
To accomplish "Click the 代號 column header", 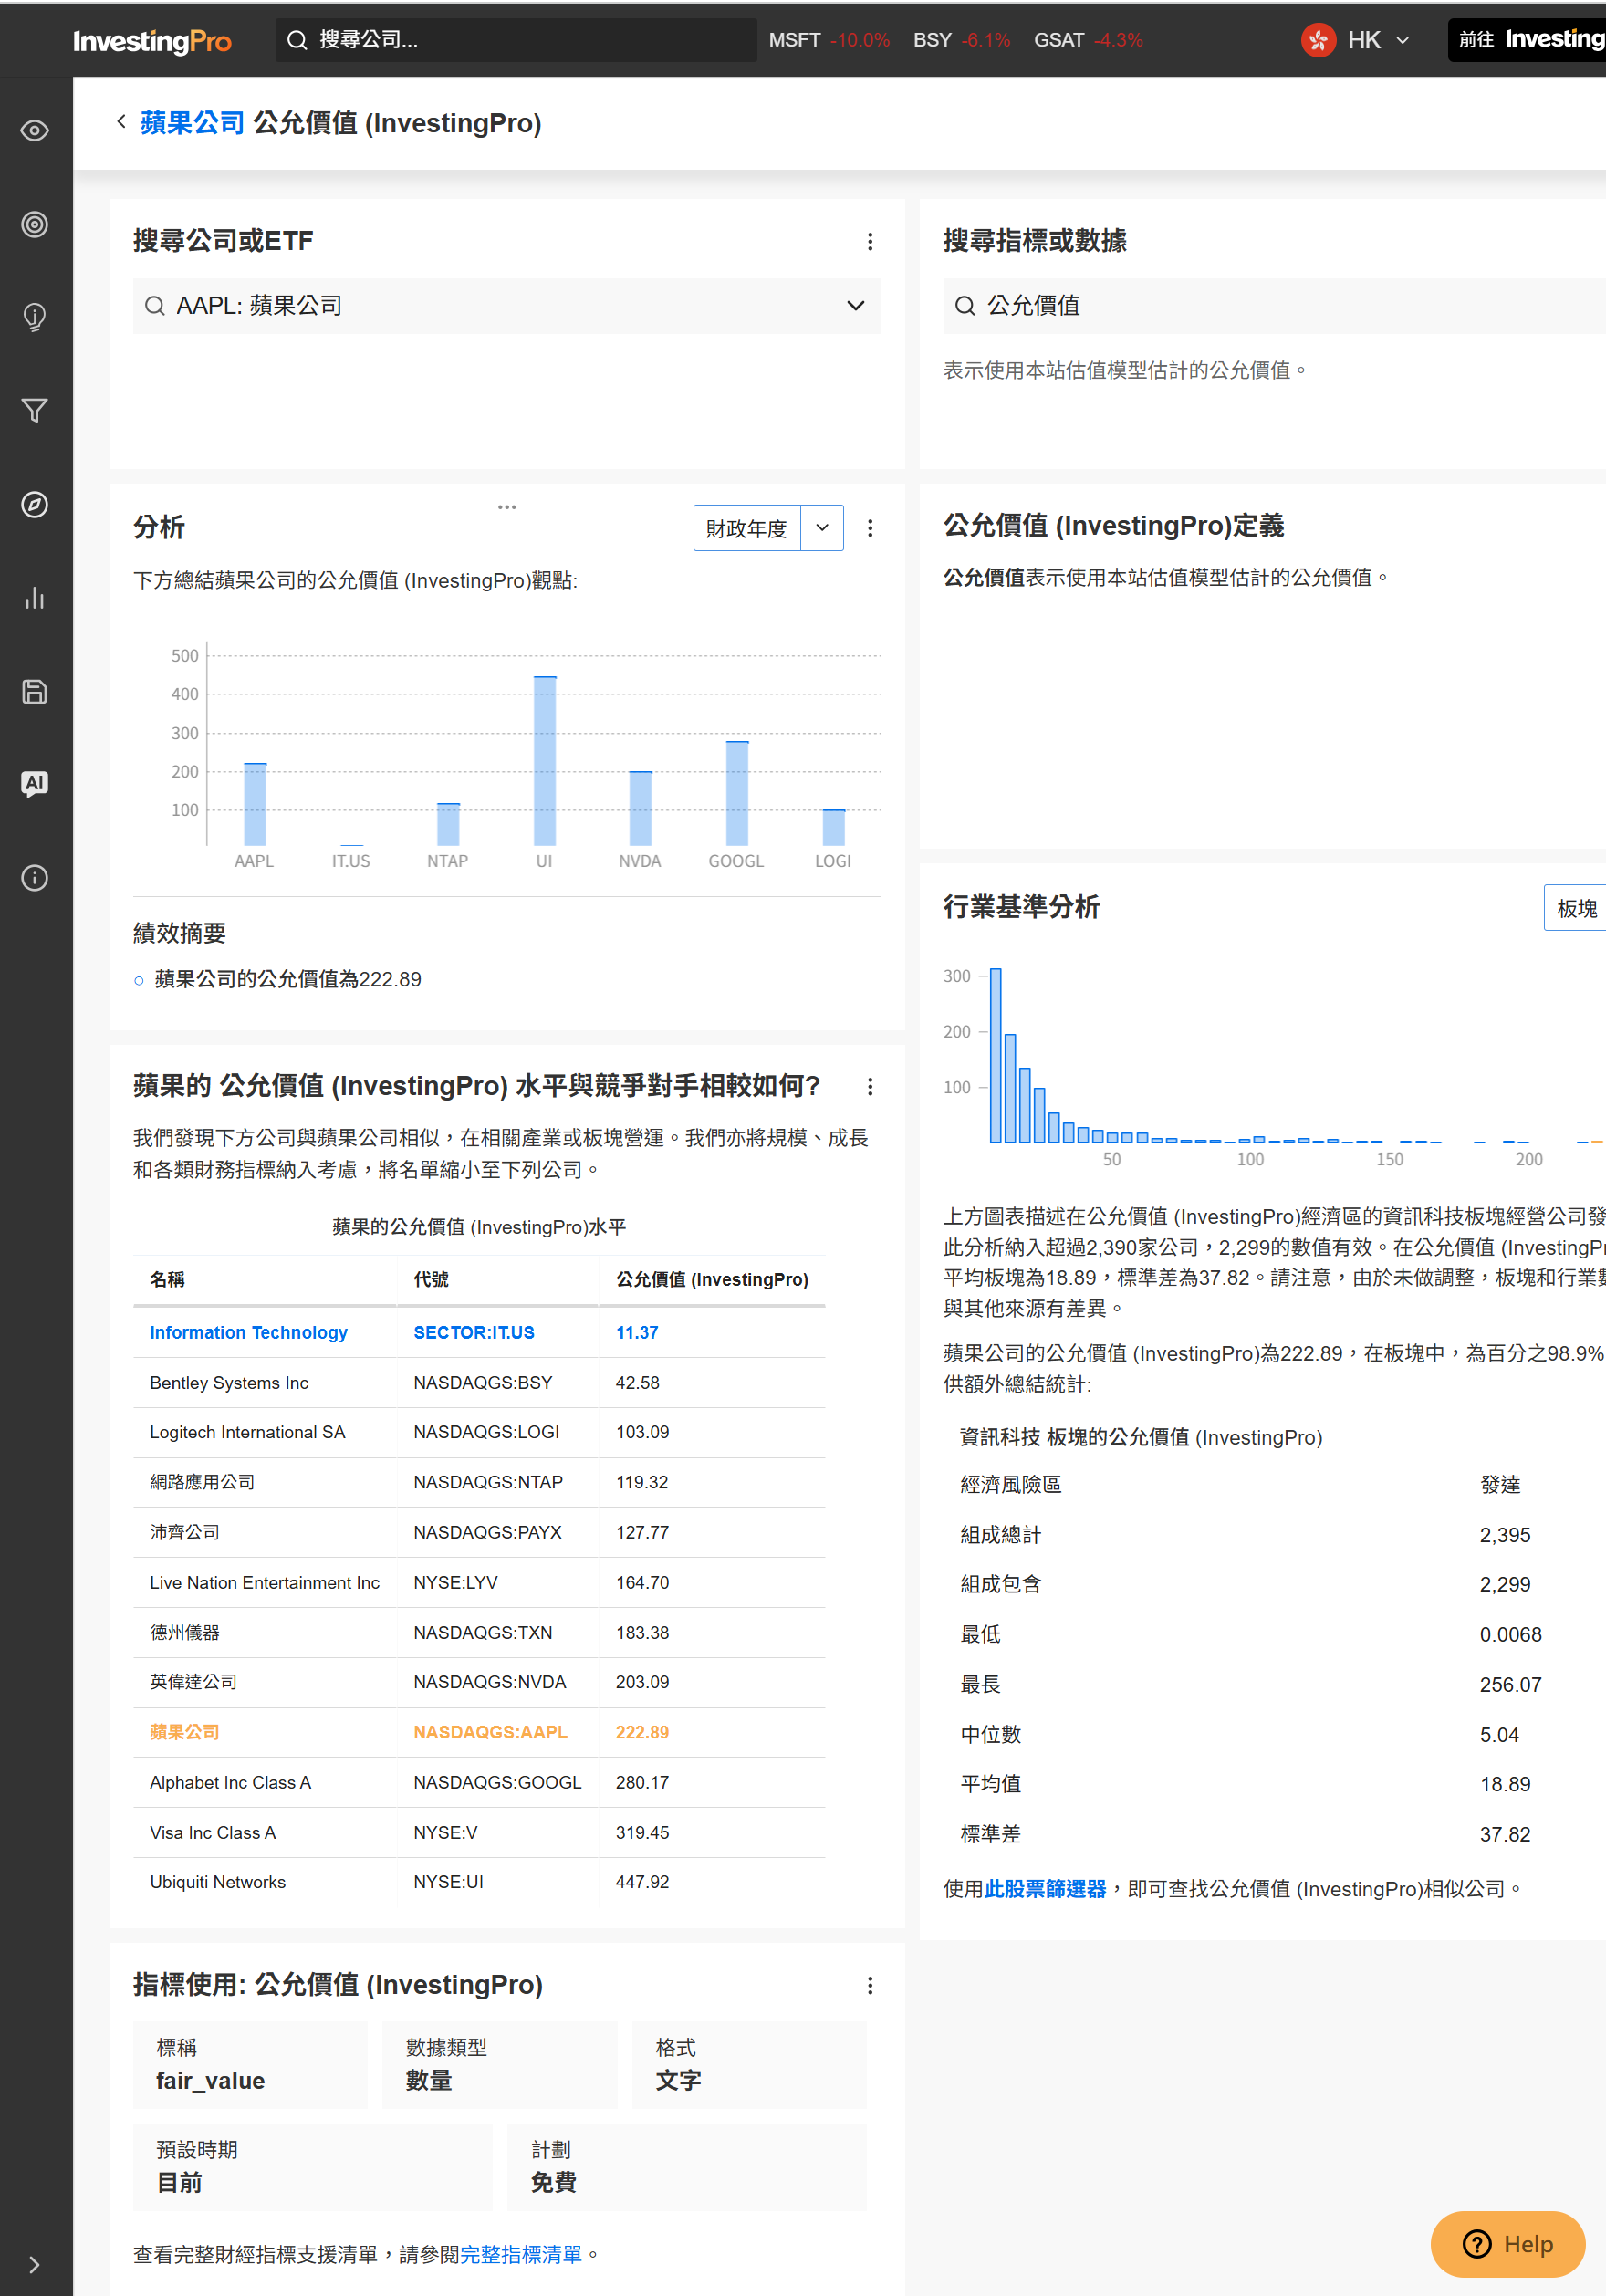I will 431,1279.
